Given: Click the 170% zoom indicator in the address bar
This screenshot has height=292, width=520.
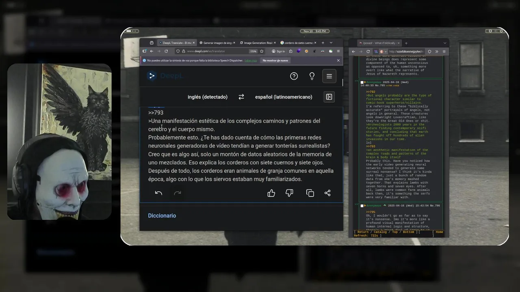Looking at the screenshot, I should [x=253, y=51].
